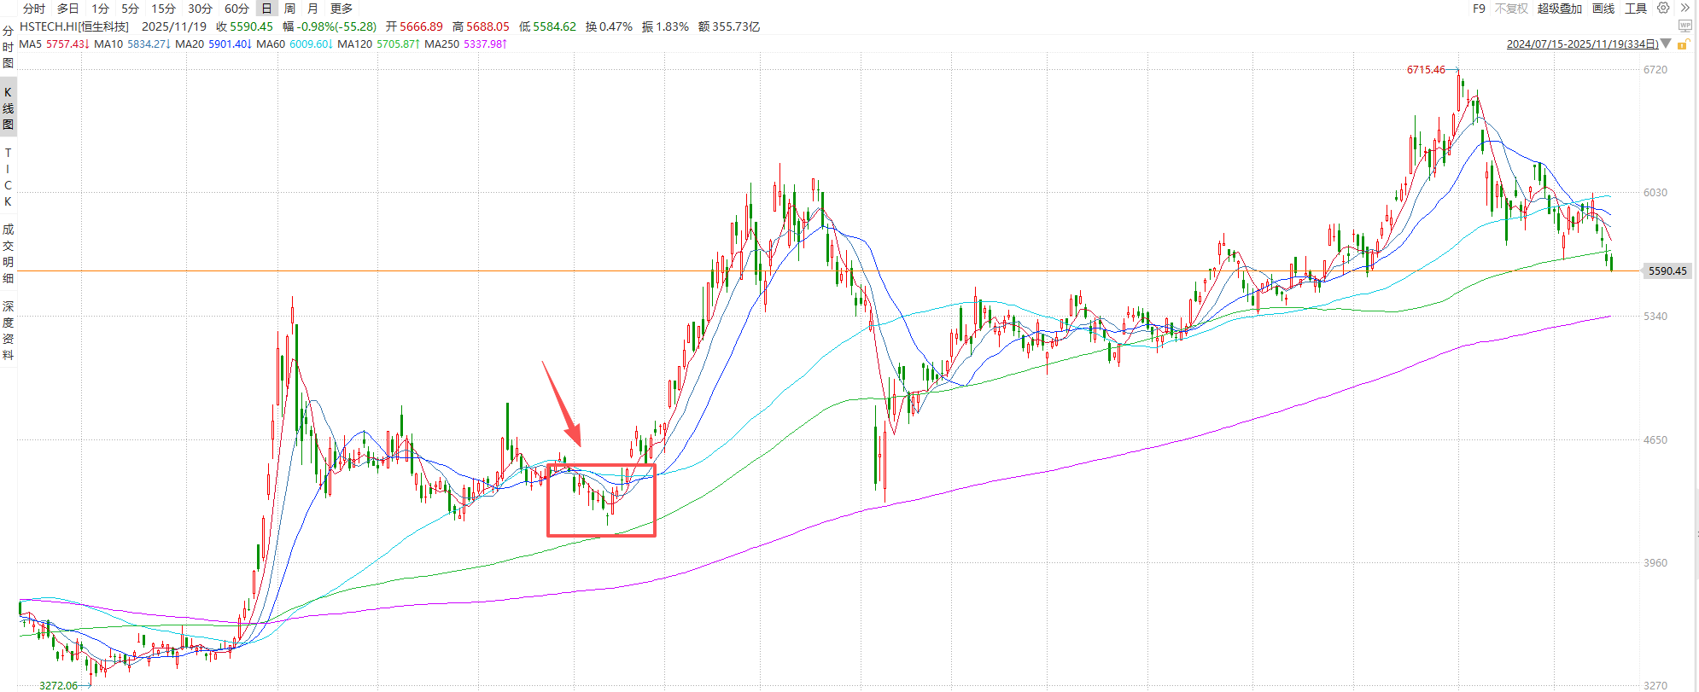This screenshot has height=692, width=1699.
Task: Open 成交明细 vertical side tab
Action: pos(8,253)
